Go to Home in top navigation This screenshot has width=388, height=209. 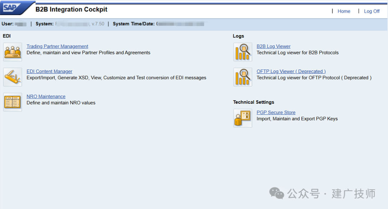point(344,11)
